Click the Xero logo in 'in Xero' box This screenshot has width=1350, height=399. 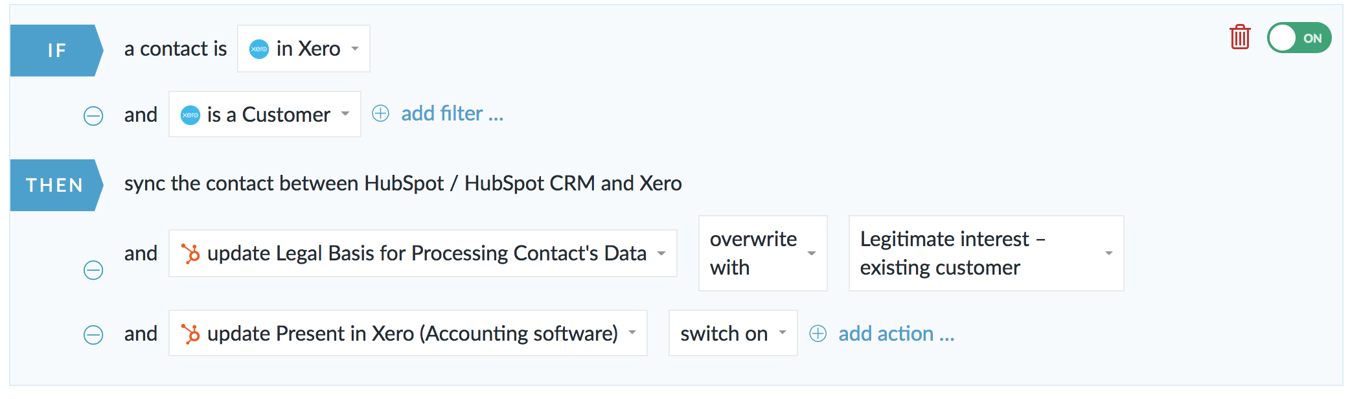pyautogui.click(x=259, y=49)
